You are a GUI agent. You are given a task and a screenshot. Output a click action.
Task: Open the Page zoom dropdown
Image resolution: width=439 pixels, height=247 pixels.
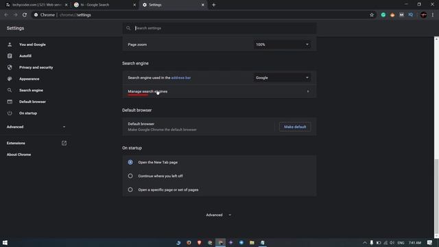click(282, 45)
